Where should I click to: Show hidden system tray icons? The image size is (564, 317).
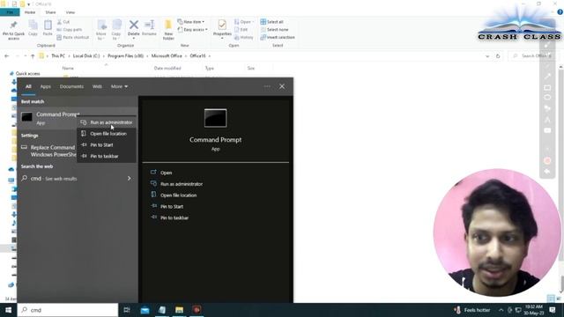[501, 310]
